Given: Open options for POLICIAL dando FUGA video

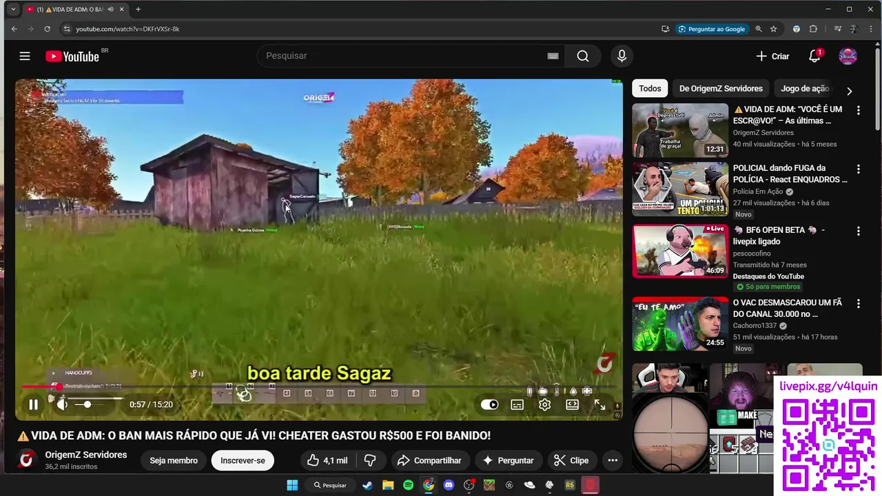Looking at the screenshot, I should pos(858,169).
